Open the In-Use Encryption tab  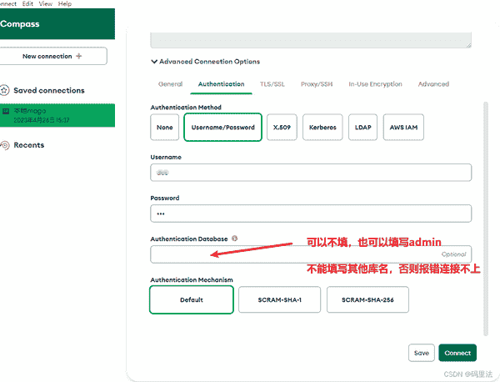(x=375, y=84)
